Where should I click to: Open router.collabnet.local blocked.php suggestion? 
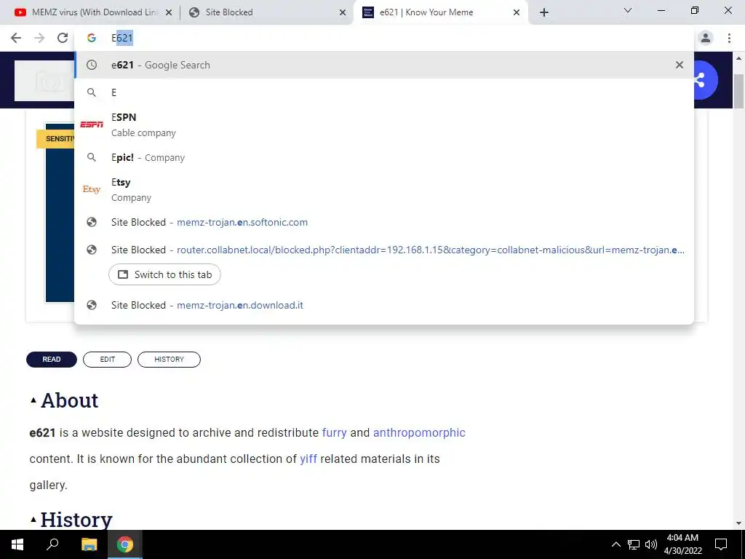(384, 250)
